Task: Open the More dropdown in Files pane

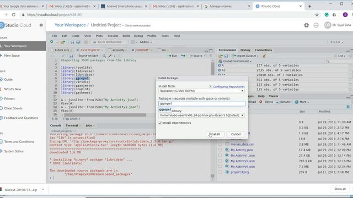Action: (x=302, y=102)
